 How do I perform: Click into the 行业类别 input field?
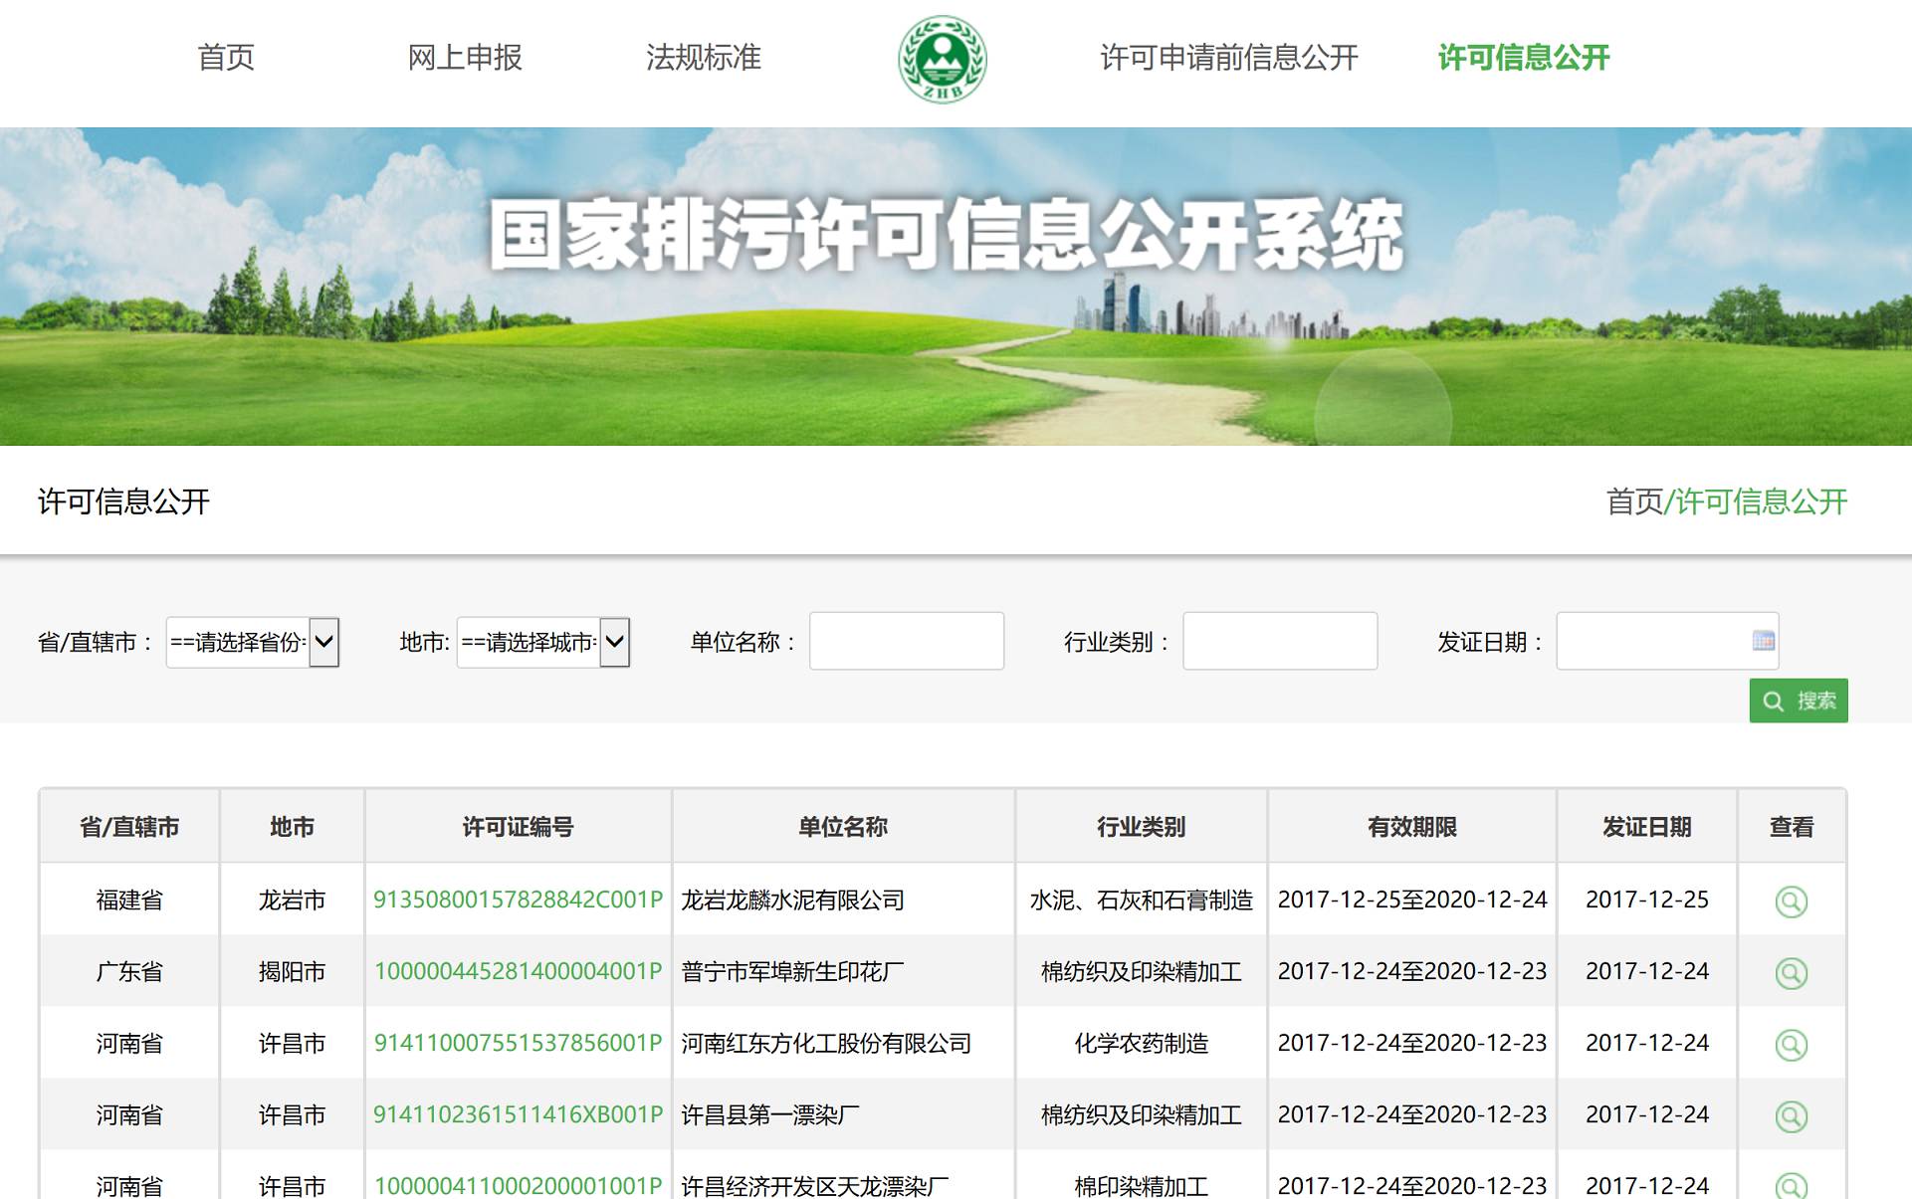(1279, 641)
